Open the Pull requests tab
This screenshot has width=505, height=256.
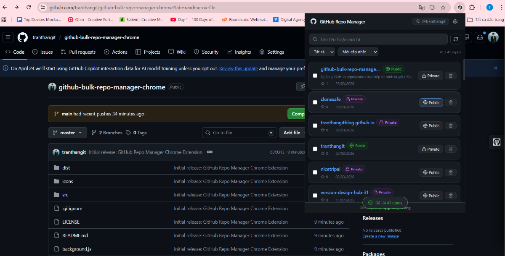coord(78,52)
